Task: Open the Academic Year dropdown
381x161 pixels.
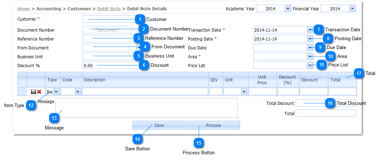Action: (288, 9)
